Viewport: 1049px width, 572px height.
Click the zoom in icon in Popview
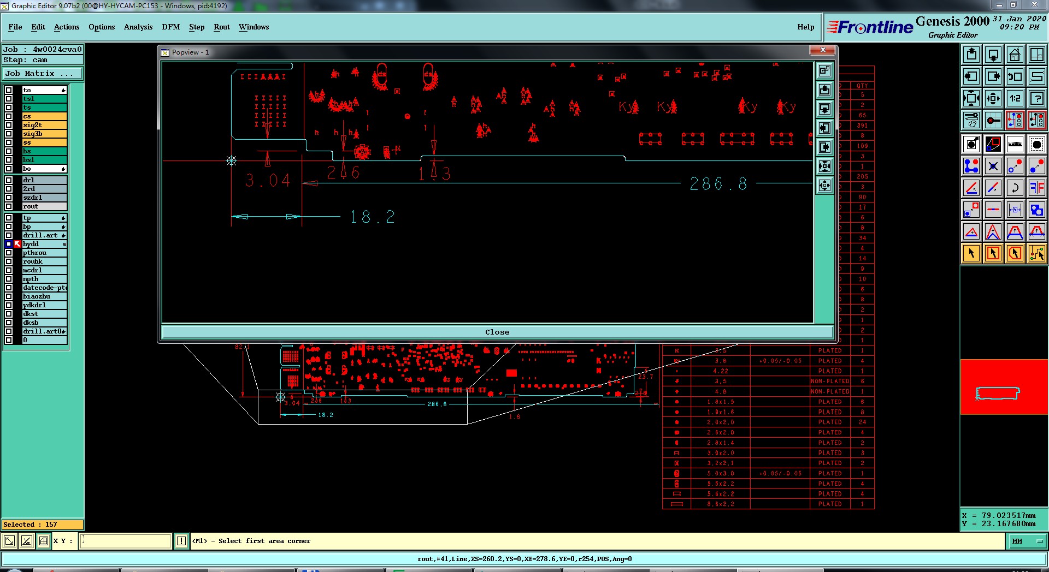coord(824,166)
